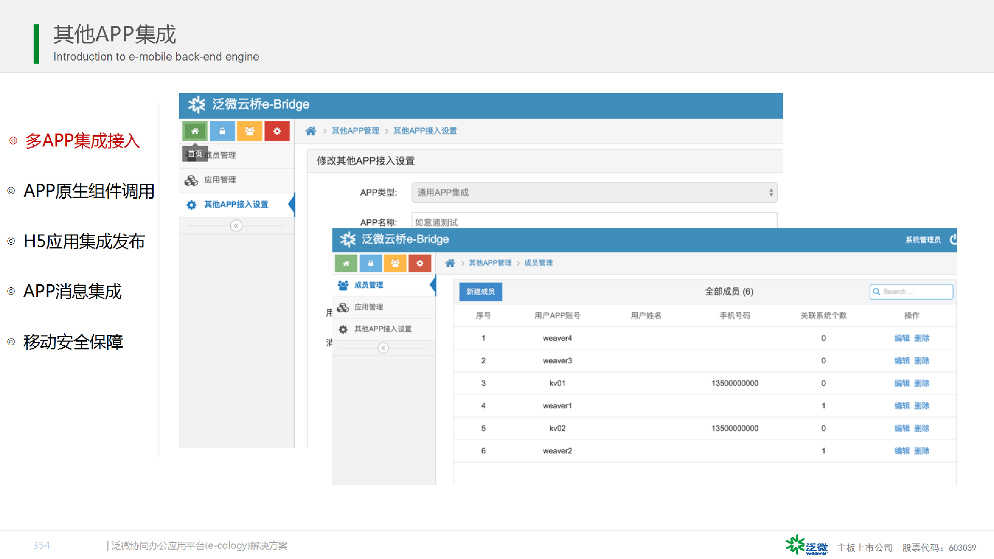Click orange members icon in back e-Bridge window

pyautogui.click(x=250, y=131)
